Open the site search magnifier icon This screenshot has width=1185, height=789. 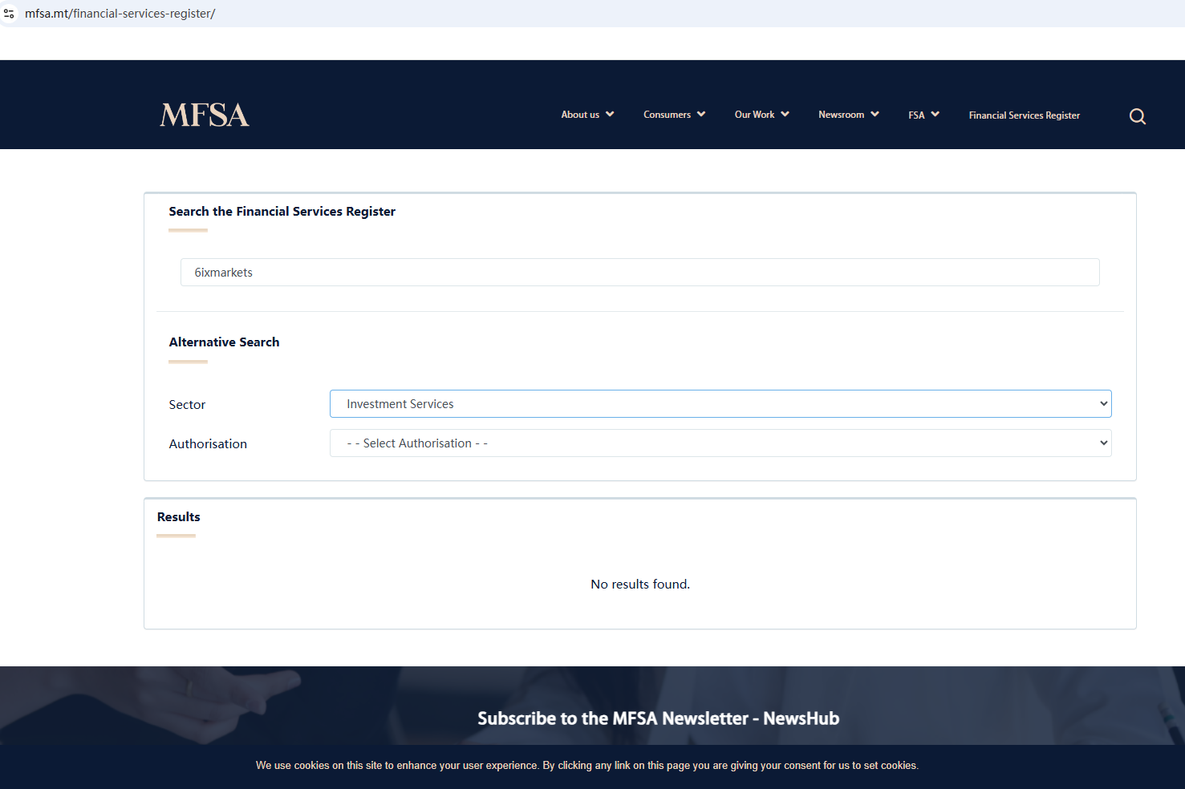coord(1138,116)
